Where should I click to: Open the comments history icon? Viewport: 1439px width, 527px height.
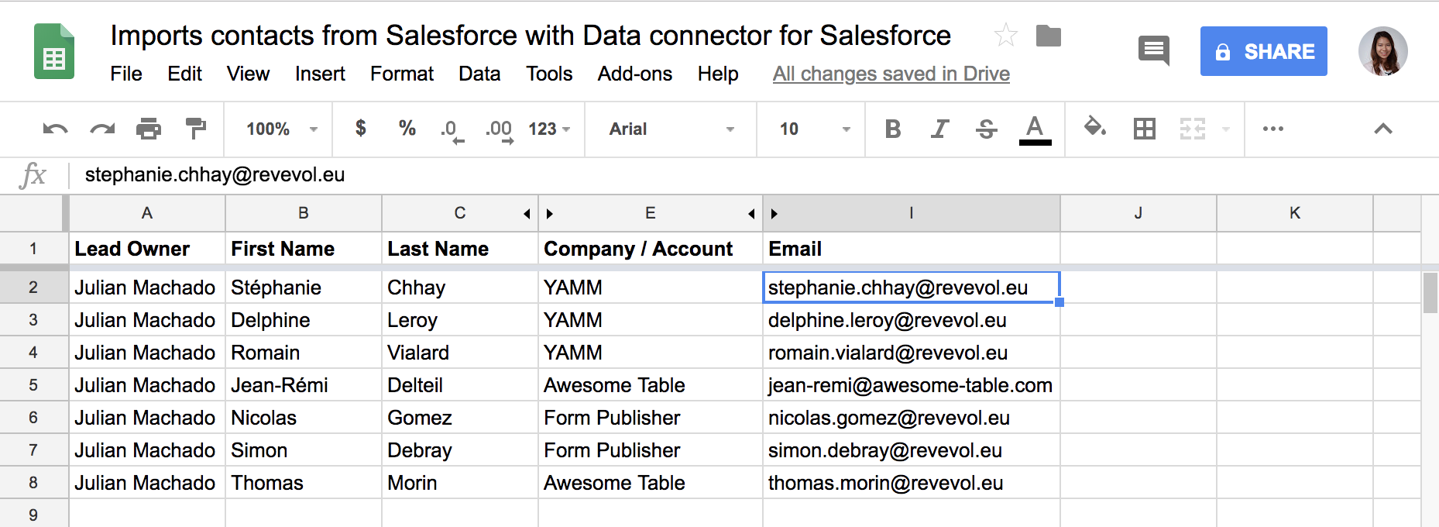pos(1154,51)
